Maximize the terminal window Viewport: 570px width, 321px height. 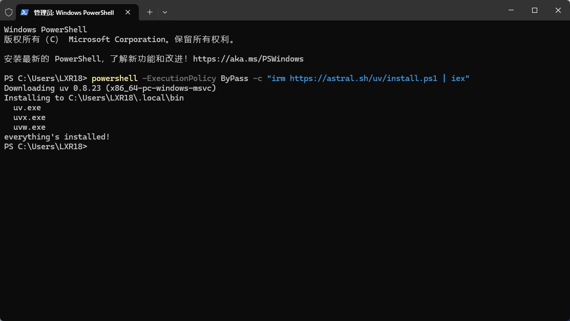[x=534, y=10]
